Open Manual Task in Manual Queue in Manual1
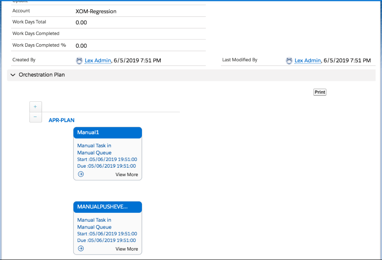The height and width of the screenshot is (260, 382). tap(94, 149)
